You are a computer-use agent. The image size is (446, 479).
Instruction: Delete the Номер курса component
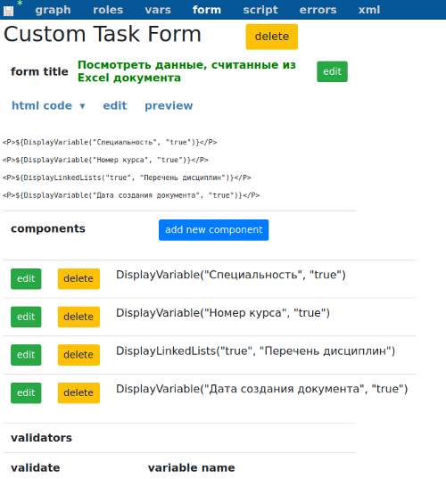click(x=78, y=317)
